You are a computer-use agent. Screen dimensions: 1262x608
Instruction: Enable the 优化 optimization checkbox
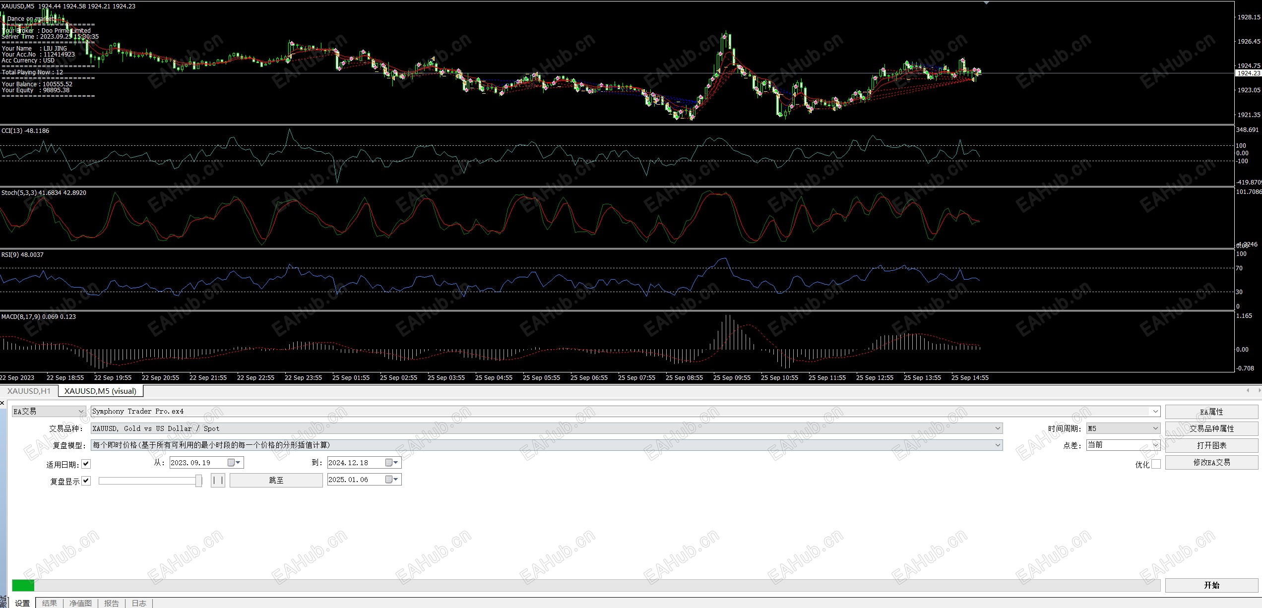point(1156,464)
